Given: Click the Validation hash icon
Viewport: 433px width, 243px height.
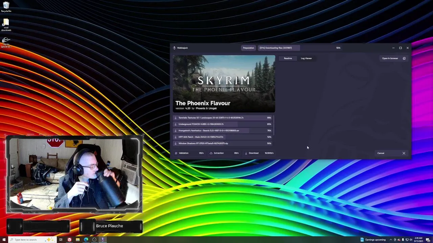Looking at the screenshot, I should coord(176,153).
